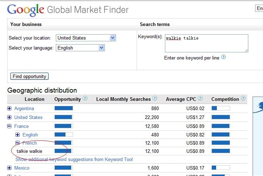Click the Find opportunity button
263x176 pixels.
coord(29,76)
